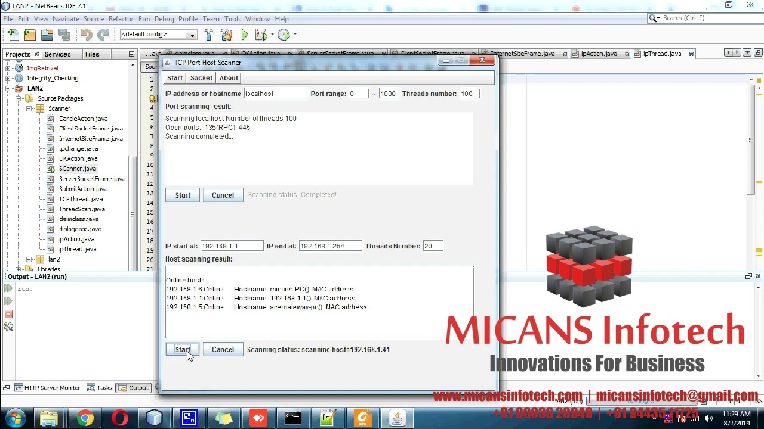Click the Socket menu in scanner window
The image size is (764, 429).
(x=201, y=78)
